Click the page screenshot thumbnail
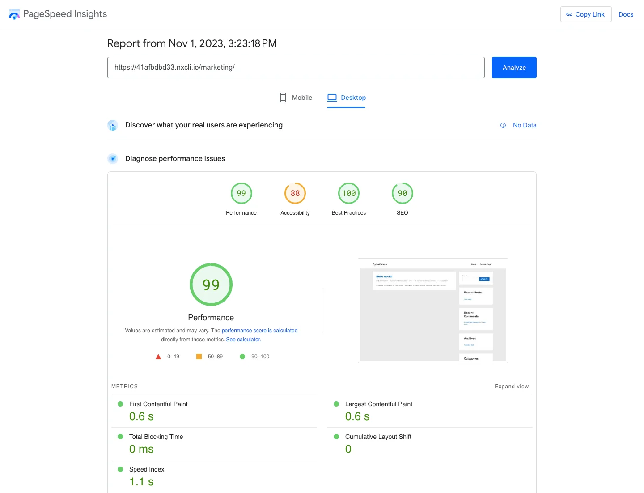 (432, 310)
